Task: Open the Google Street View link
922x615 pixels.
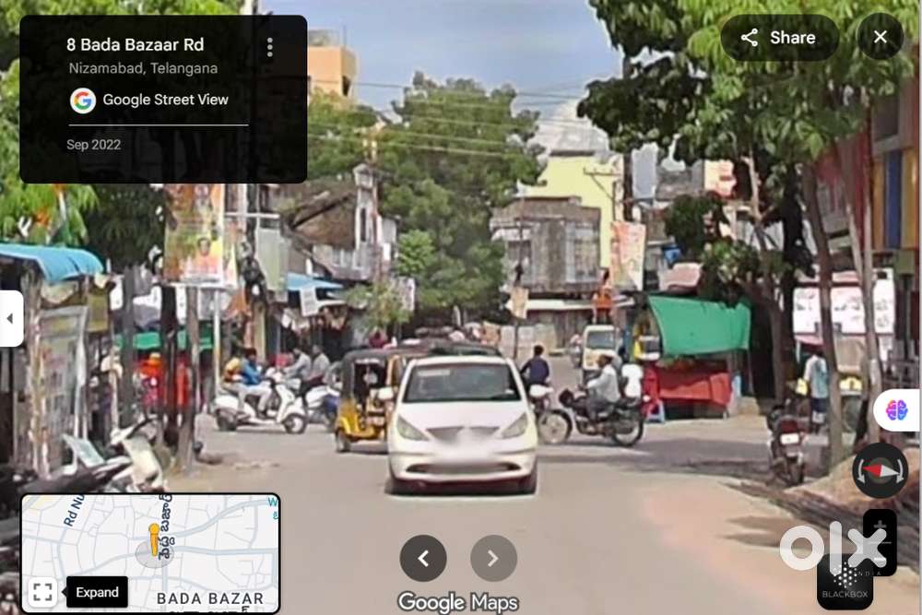Action: pos(165,100)
